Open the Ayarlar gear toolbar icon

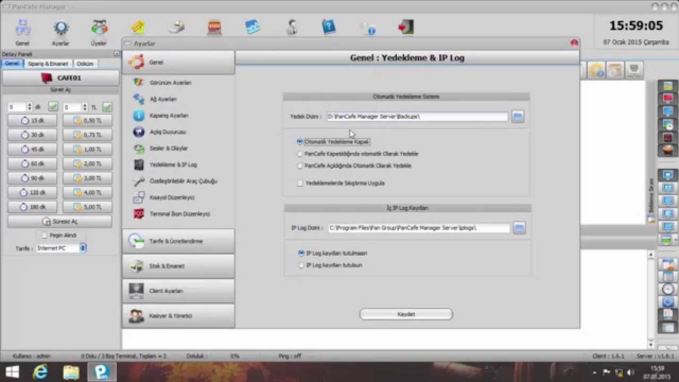click(x=60, y=32)
